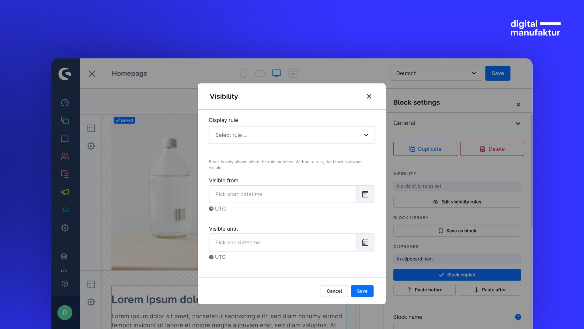
Task: Open the Dashboard icon in sidebar
Action: tap(65, 103)
